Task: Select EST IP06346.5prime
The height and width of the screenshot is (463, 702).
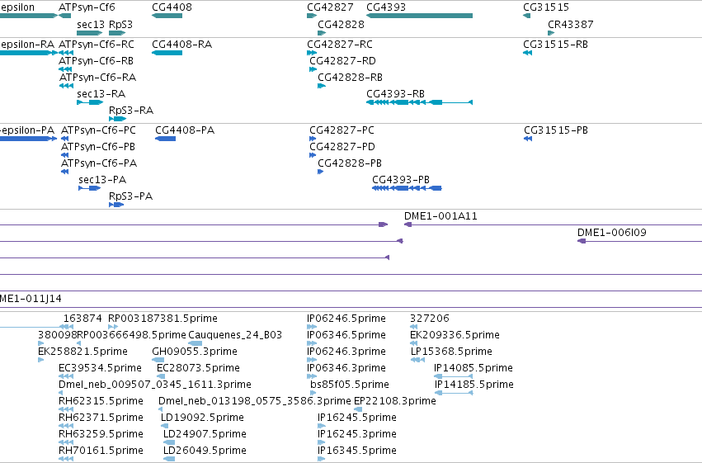Action: (346, 335)
